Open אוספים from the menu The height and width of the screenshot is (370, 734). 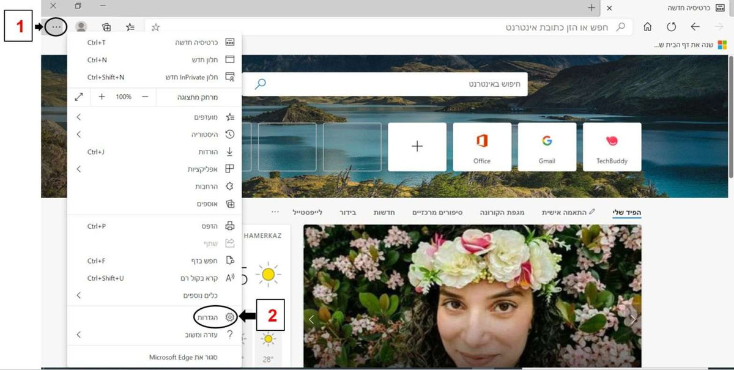pyautogui.click(x=154, y=204)
